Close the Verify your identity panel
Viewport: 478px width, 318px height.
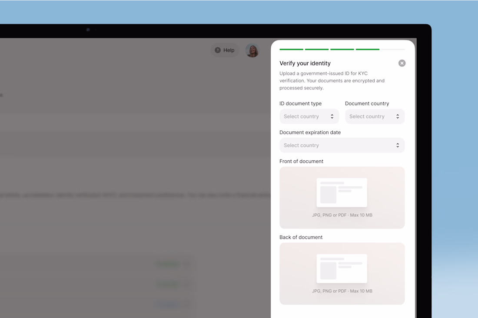tap(402, 63)
